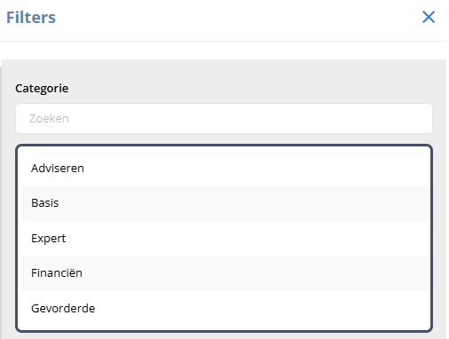Pick the Expert category option

click(225, 238)
